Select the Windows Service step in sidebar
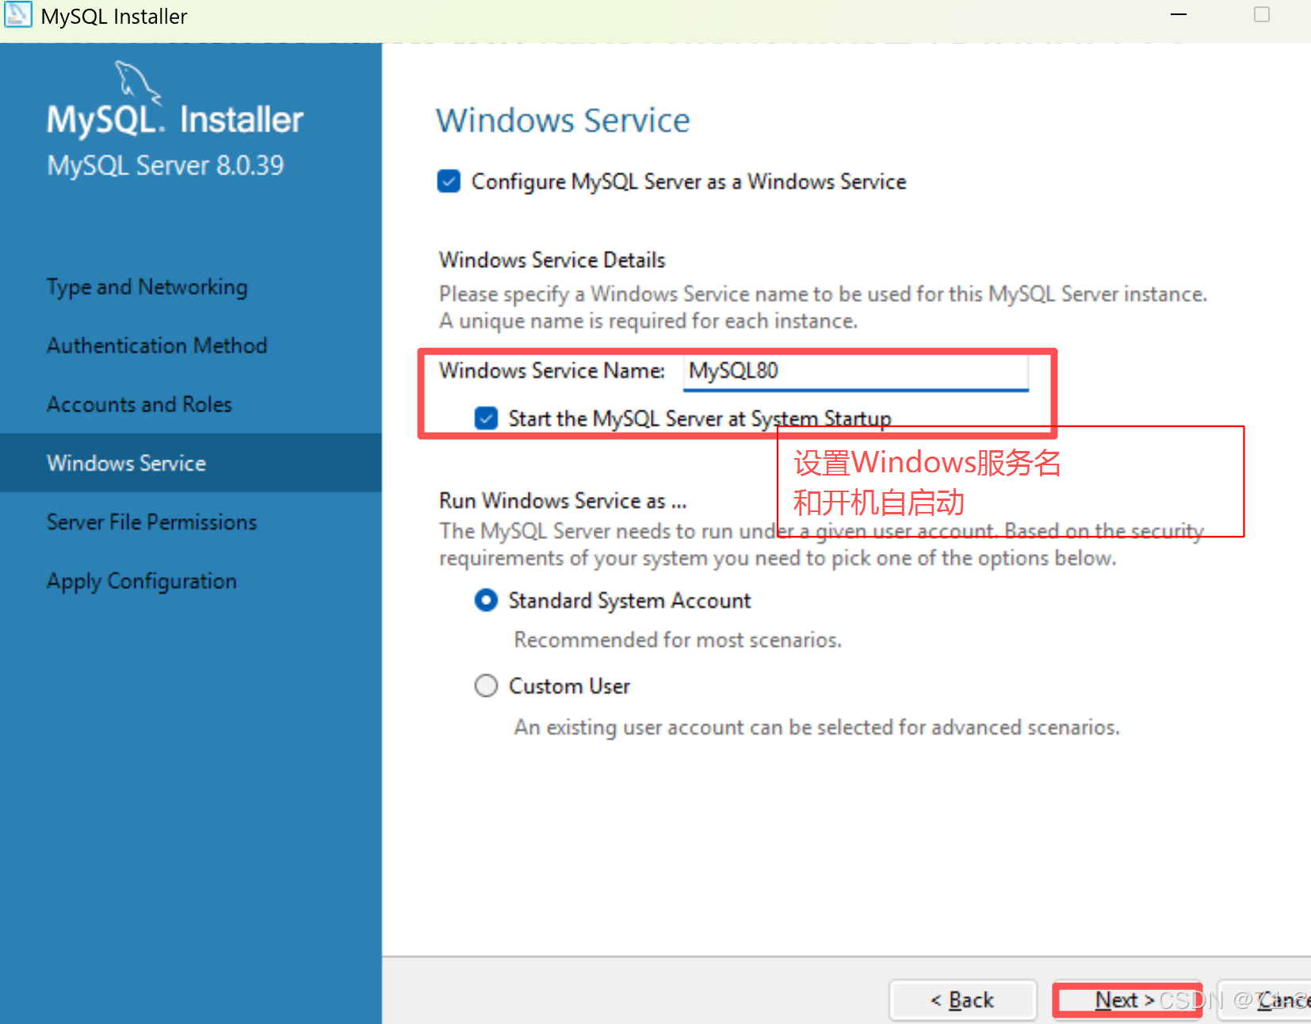The image size is (1311, 1024). click(190, 463)
